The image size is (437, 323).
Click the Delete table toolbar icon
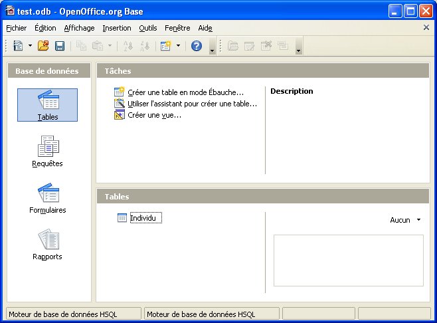click(266, 45)
